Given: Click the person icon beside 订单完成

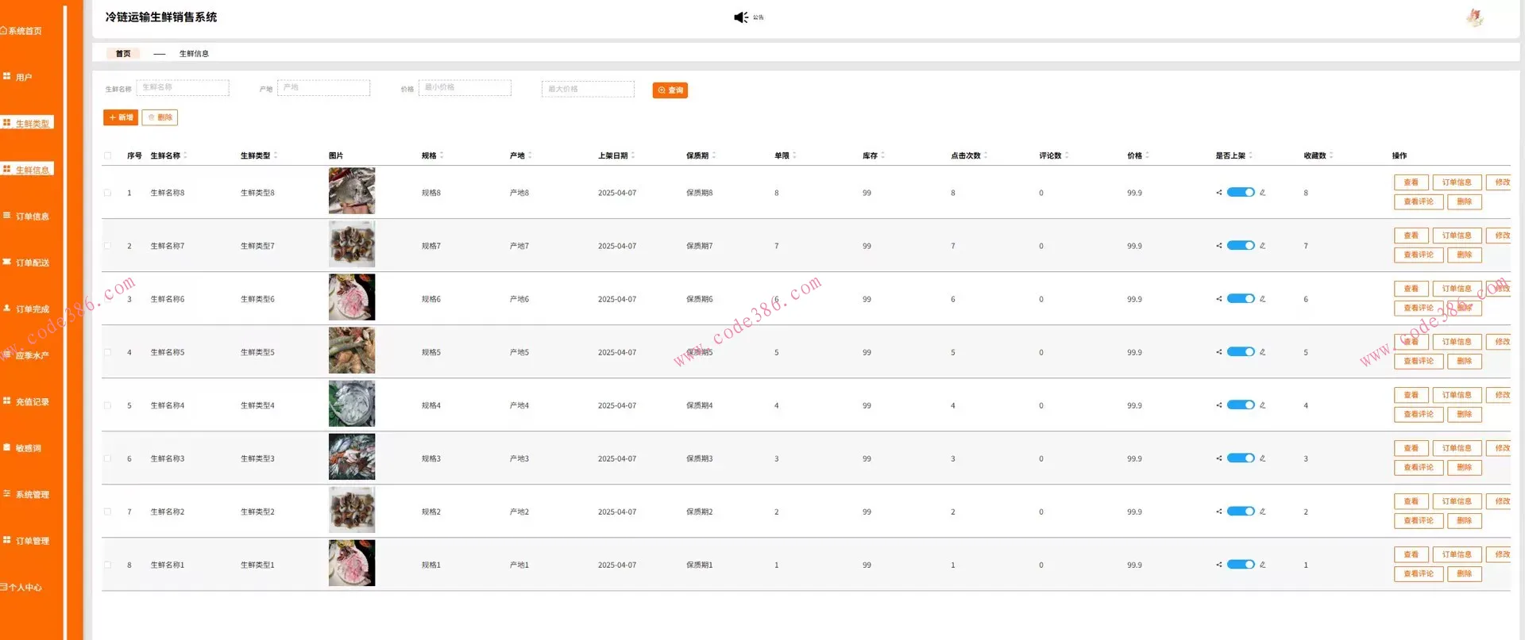Looking at the screenshot, I should coord(7,309).
